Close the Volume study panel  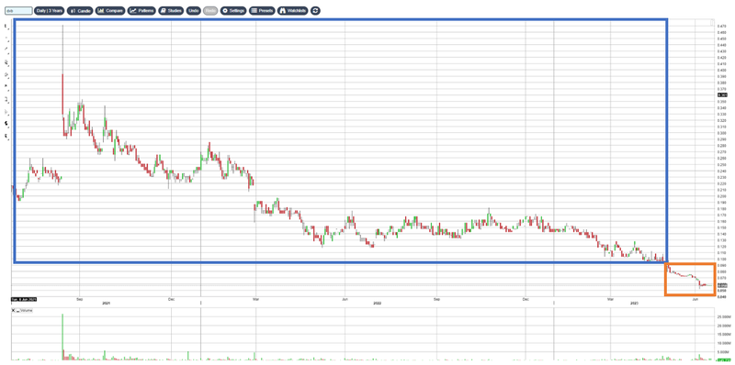[13, 310]
